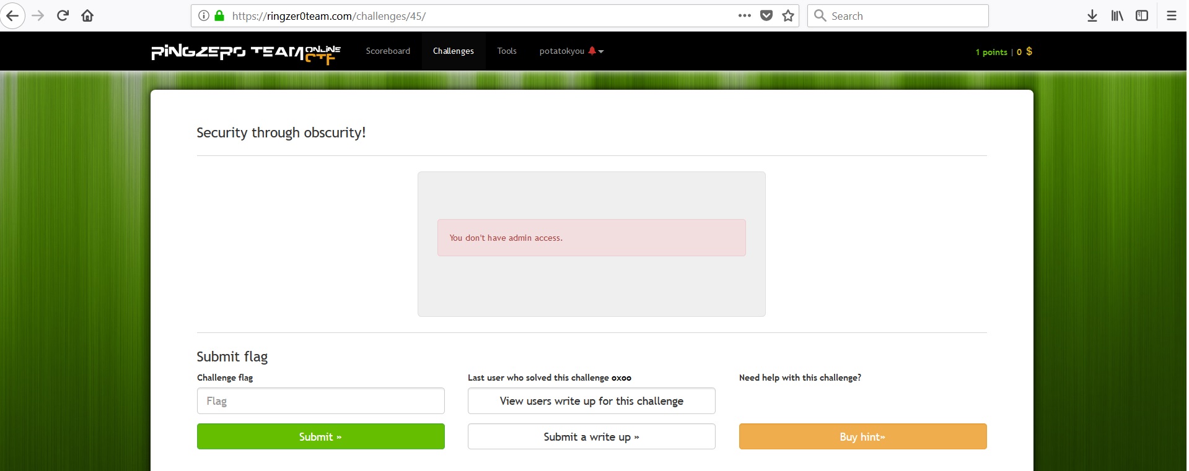Open the Challenges tab
Viewport: 1189px width, 471px height.
[x=454, y=51]
